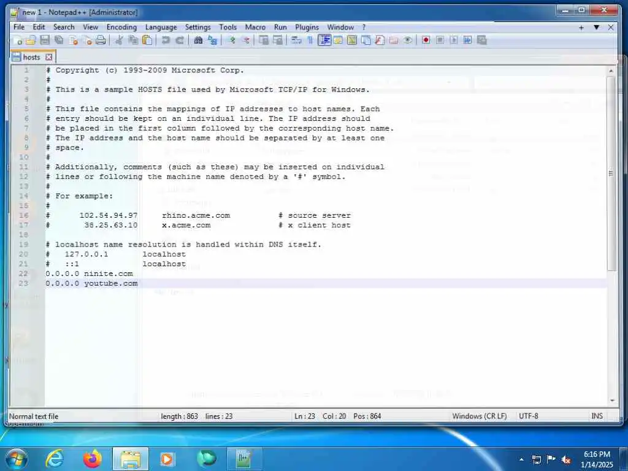Toggle Show All Characters pilcrow button
Viewport: 628px width, 471px height.
click(310, 40)
